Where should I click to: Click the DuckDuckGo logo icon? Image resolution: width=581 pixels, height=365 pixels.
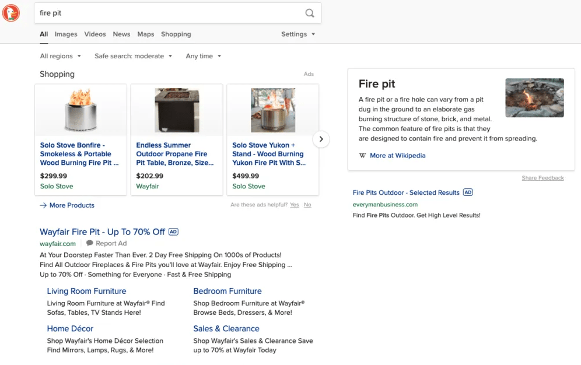click(11, 13)
